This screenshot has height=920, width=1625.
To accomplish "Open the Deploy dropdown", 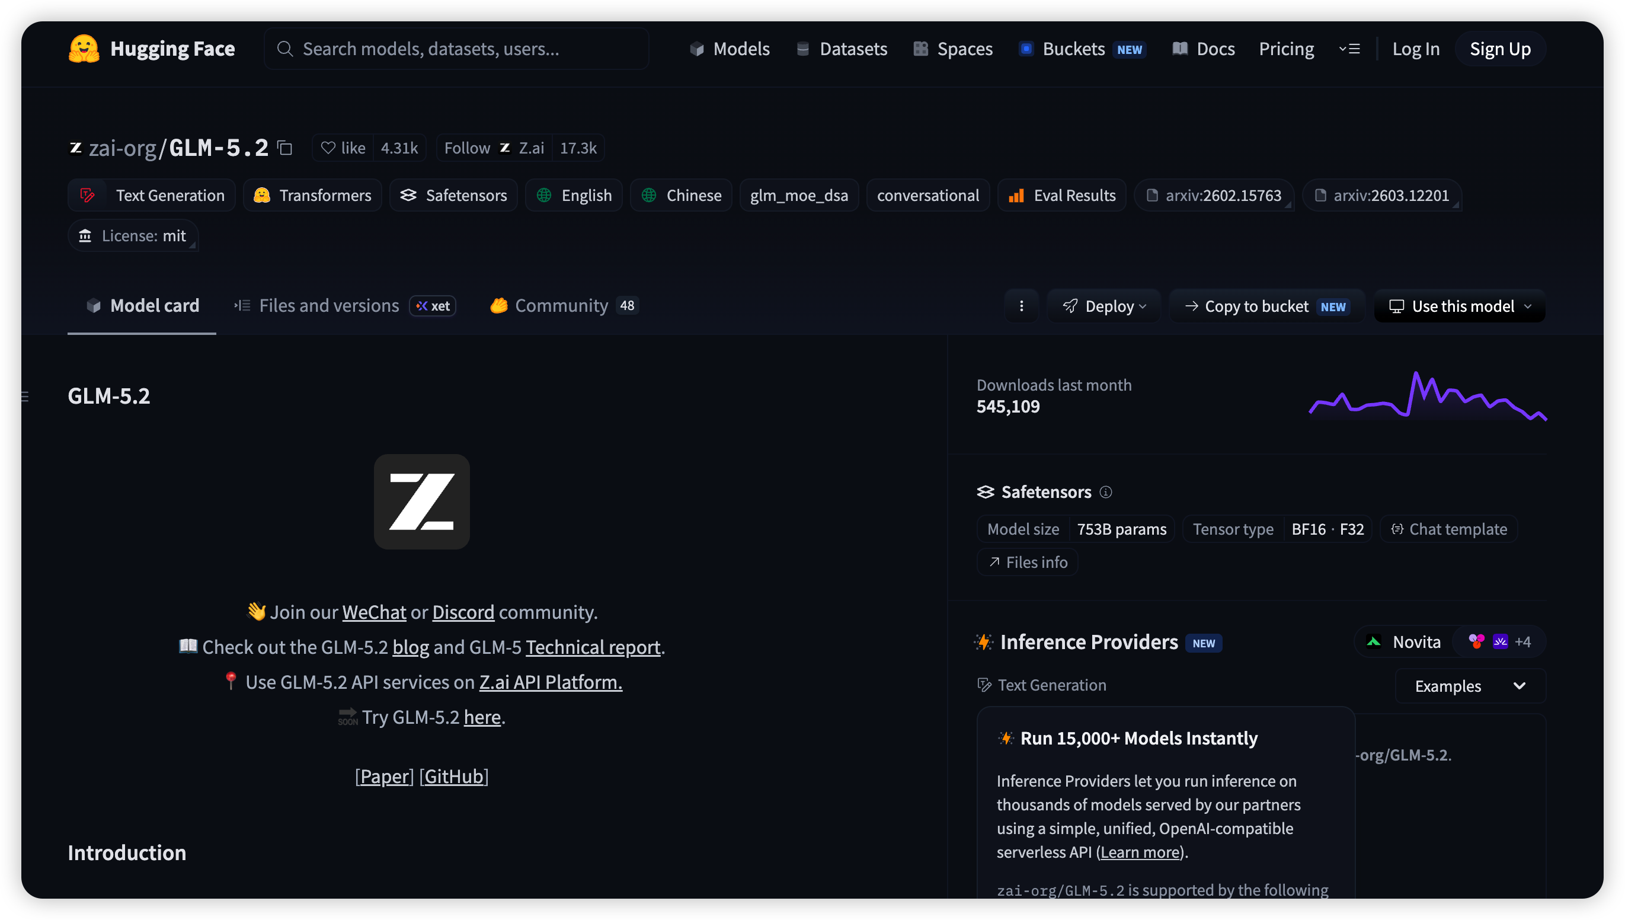I will tap(1104, 306).
